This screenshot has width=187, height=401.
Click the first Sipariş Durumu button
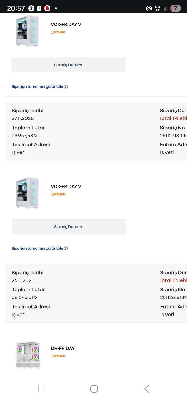coord(69,65)
